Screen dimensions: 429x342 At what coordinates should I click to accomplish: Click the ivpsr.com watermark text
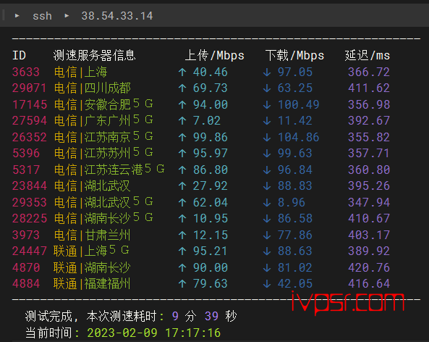pyautogui.click(x=348, y=302)
